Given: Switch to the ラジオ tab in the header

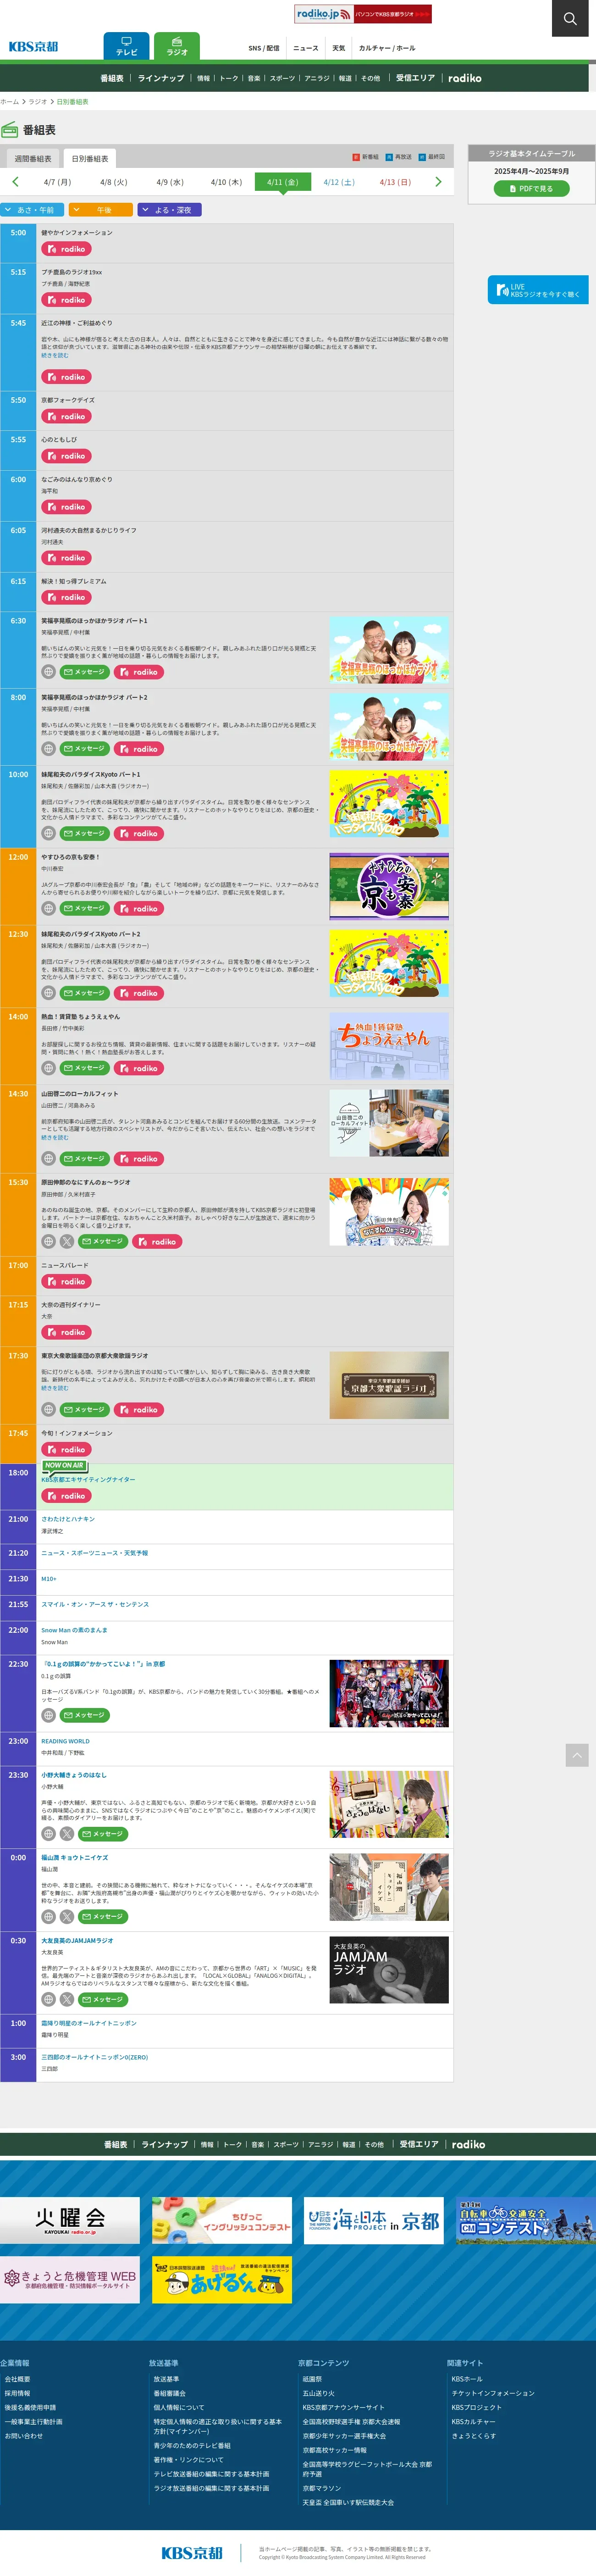Looking at the screenshot, I should (x=177, y=46).
